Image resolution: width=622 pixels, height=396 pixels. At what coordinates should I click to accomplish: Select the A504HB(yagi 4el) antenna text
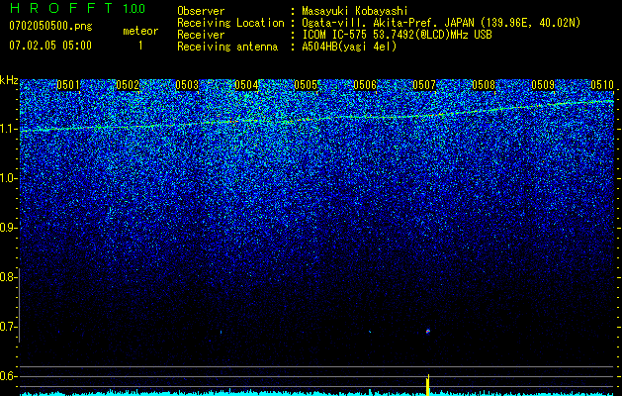349,47
